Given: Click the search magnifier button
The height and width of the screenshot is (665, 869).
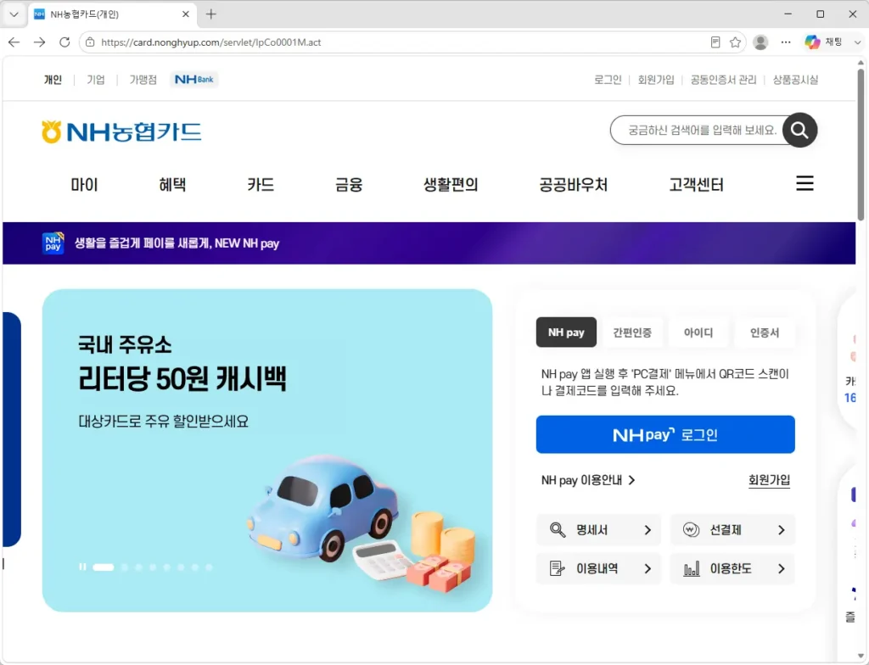Looking at the screenshot, I should pos(799,131).
